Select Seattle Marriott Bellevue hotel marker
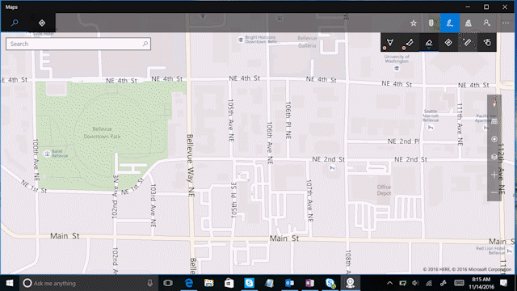Viewport: 517px width, 291px height. click(x=431, y=128)
